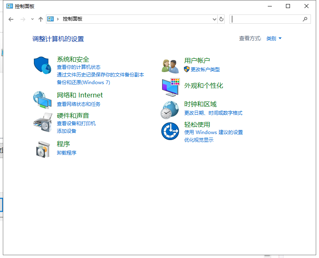Open the 程序 category link

click(x=63, y=144)
